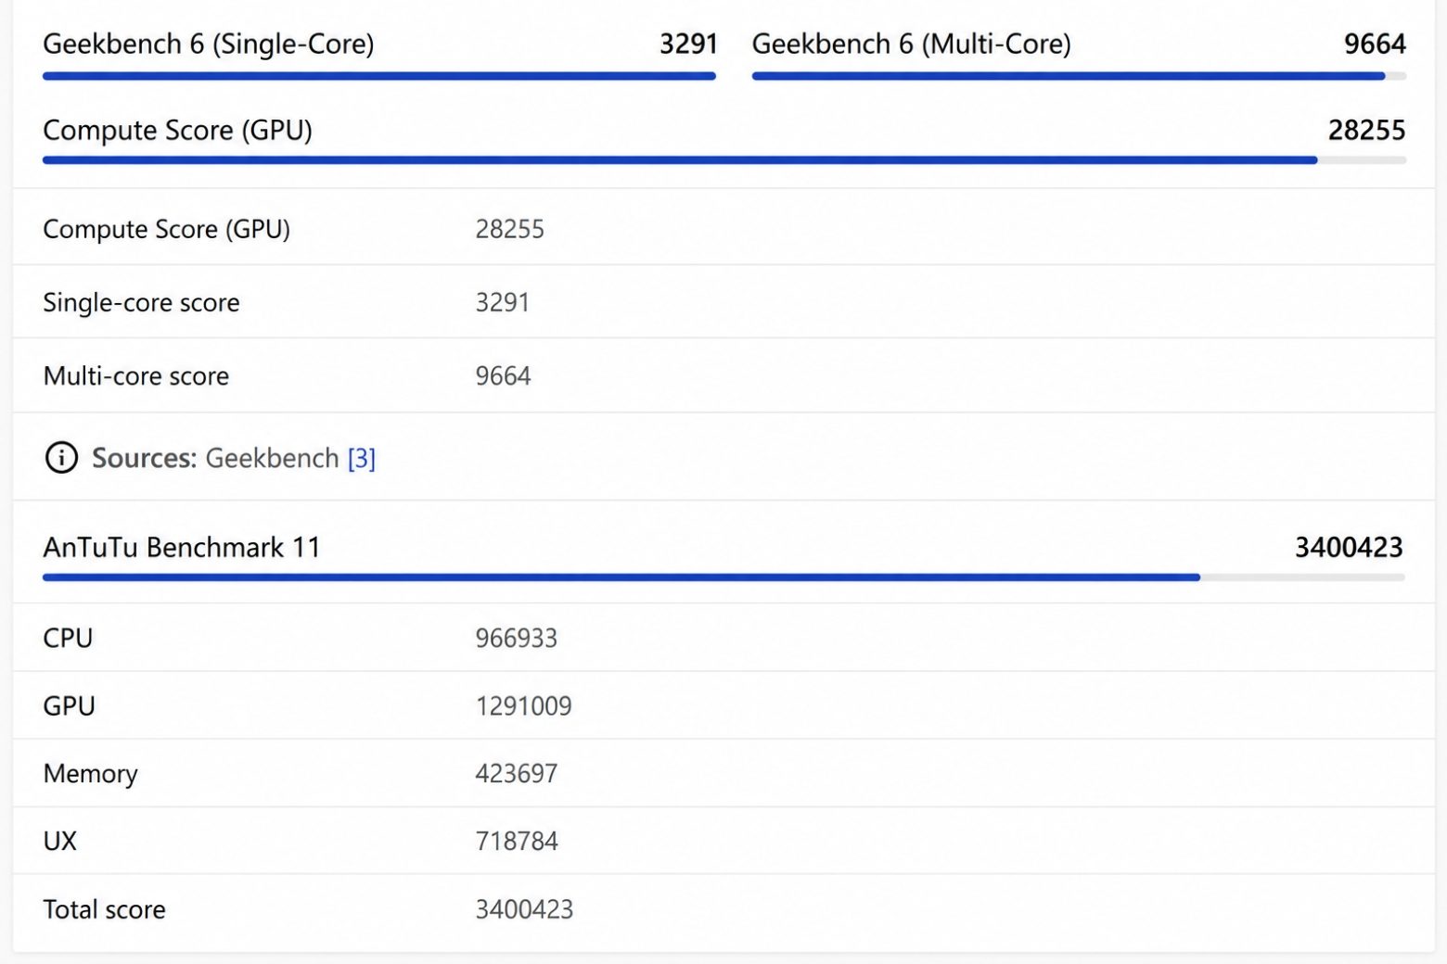
Task: Click the Compute Score (GPU) bar heading
Action: [177, 131]
